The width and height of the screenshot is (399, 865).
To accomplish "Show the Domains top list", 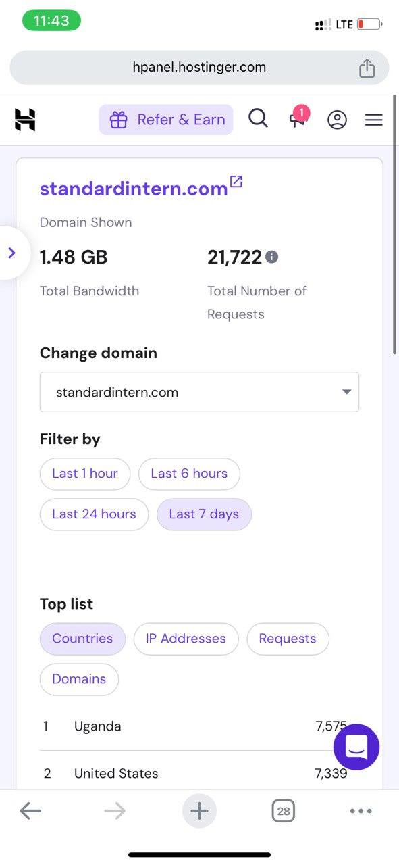I will (79, 679).
